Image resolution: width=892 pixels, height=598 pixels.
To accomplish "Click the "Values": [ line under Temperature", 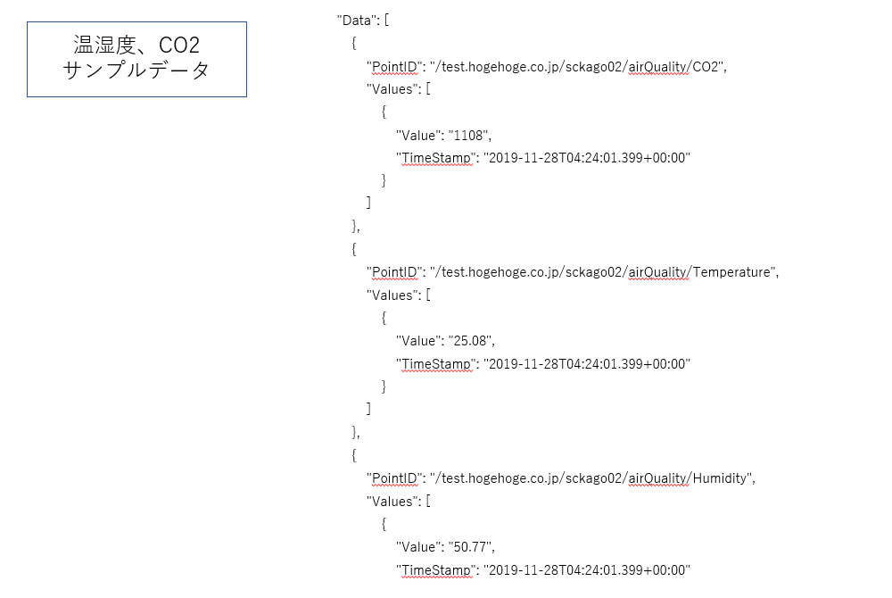I will [399, 295].
